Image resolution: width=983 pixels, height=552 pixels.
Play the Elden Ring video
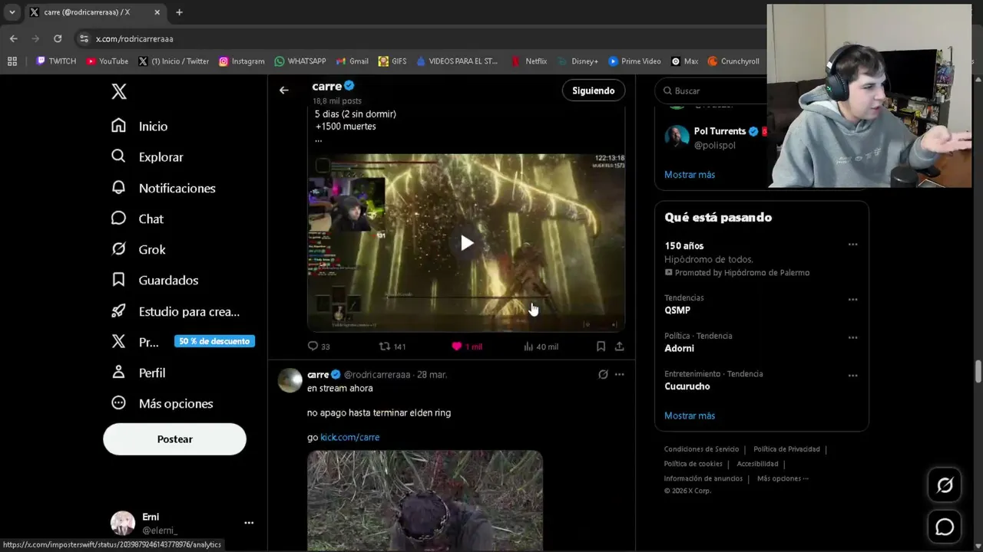[467, 243]
